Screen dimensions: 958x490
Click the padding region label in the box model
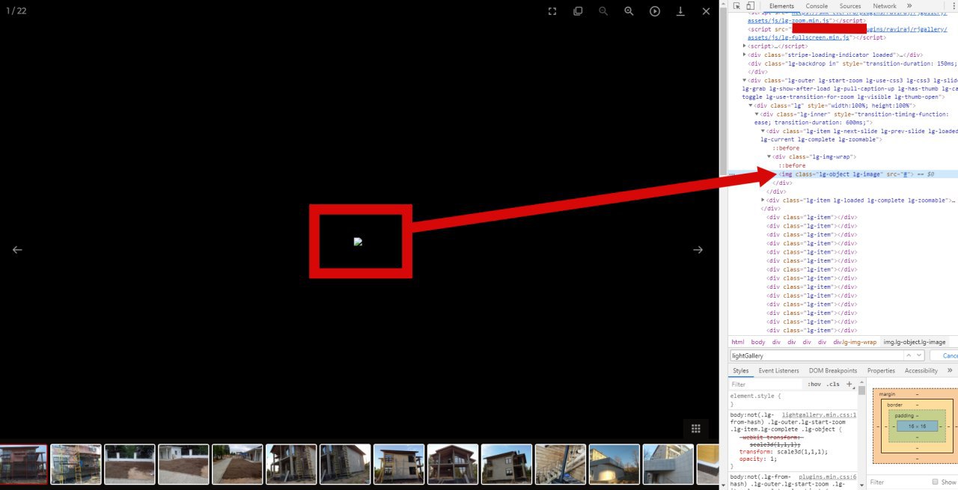(x=904, y=415)
